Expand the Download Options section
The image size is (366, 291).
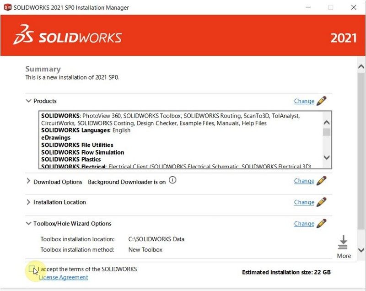28,181
